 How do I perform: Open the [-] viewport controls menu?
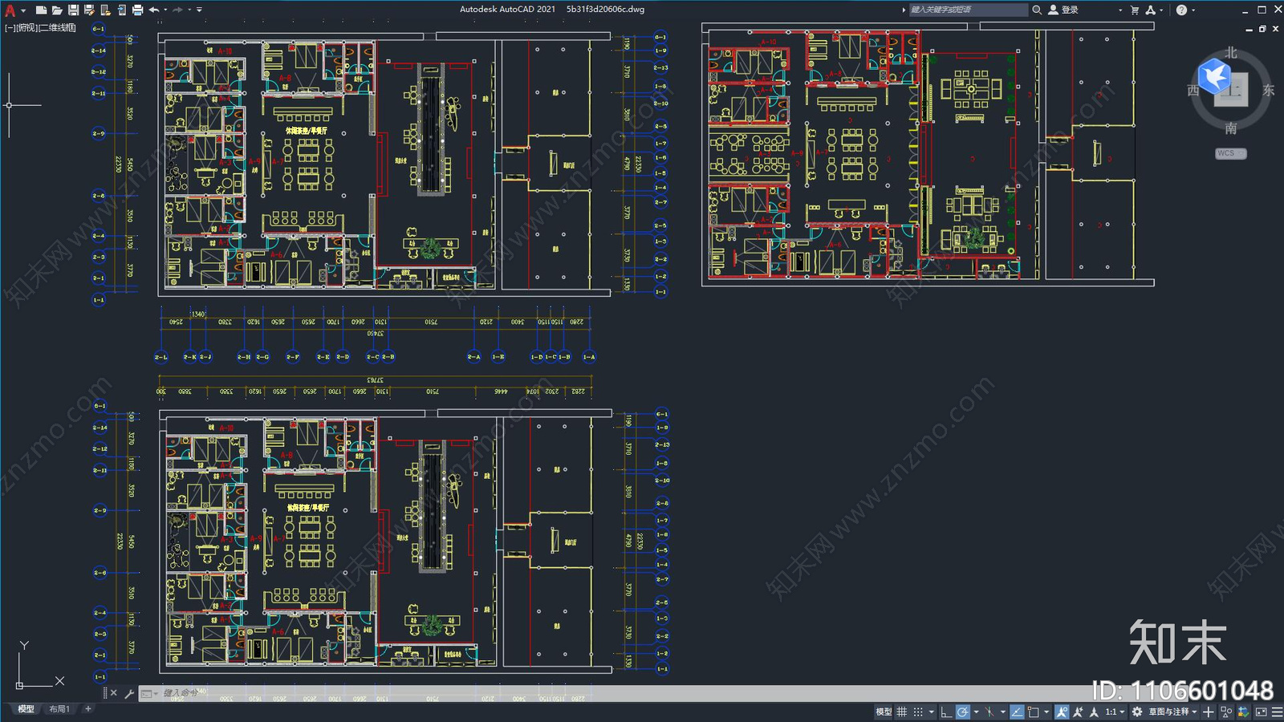click(10, 28)
